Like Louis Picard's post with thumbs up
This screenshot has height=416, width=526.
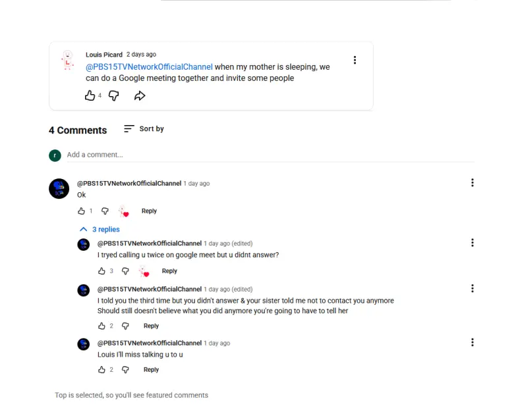pos(90,96)
